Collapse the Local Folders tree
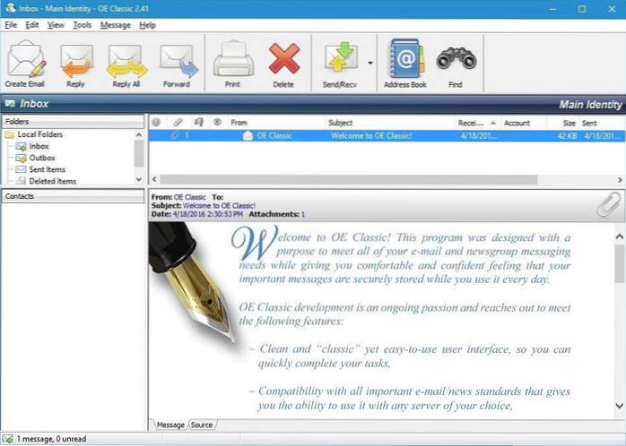The width and height of the screenshot is (626, 446). click(9, 135)
